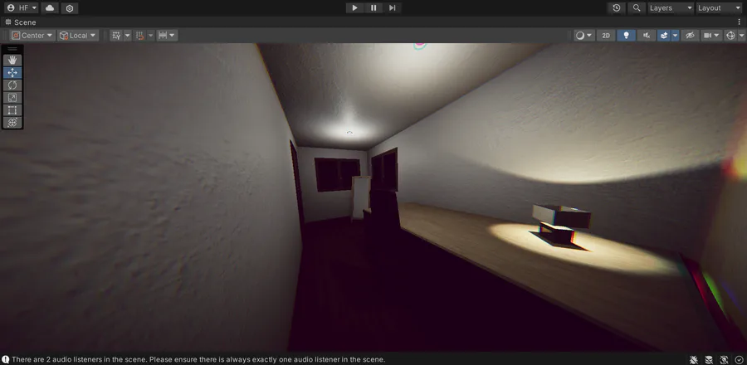Expand scene effects options arrow

coord(675,35)
